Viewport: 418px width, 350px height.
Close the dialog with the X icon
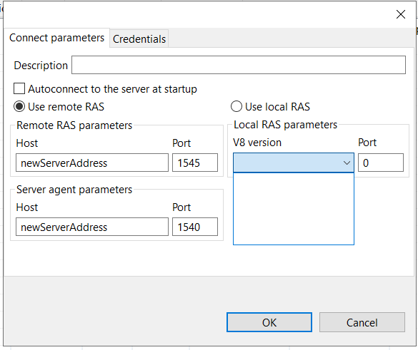(401, 14)
